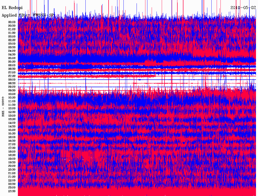Select the 18:30 time row label
This screenshot has width=258, height=196.
click(x=12, y=155)
